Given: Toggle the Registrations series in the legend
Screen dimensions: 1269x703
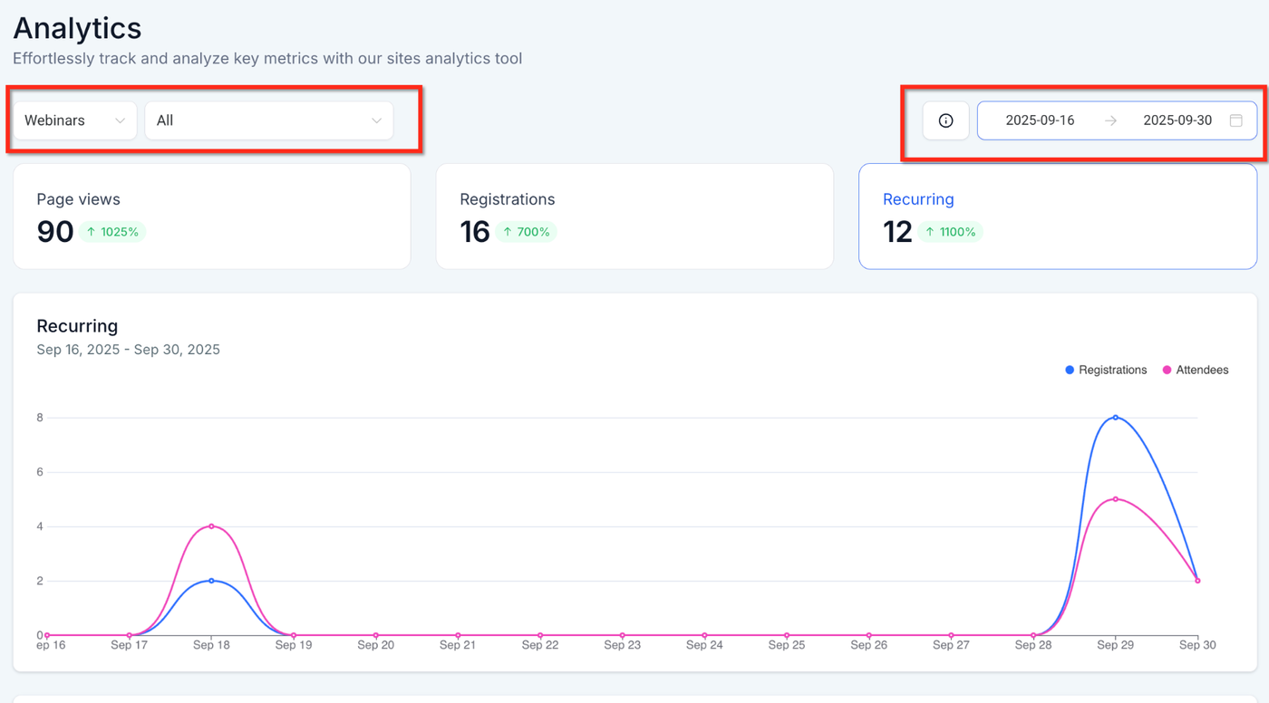Looking at the screenshot, I should pos(1106,370).
